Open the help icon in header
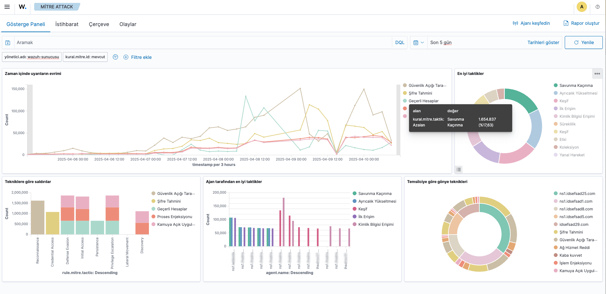Screen dimensions: 606x294 coord(598,7)
